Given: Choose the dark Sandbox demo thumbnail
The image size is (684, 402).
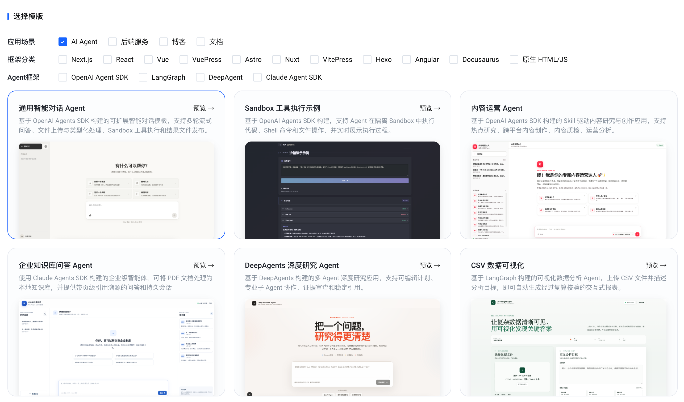Looking at the screenshot, I should pyautogui.click(x=342, y=190).
